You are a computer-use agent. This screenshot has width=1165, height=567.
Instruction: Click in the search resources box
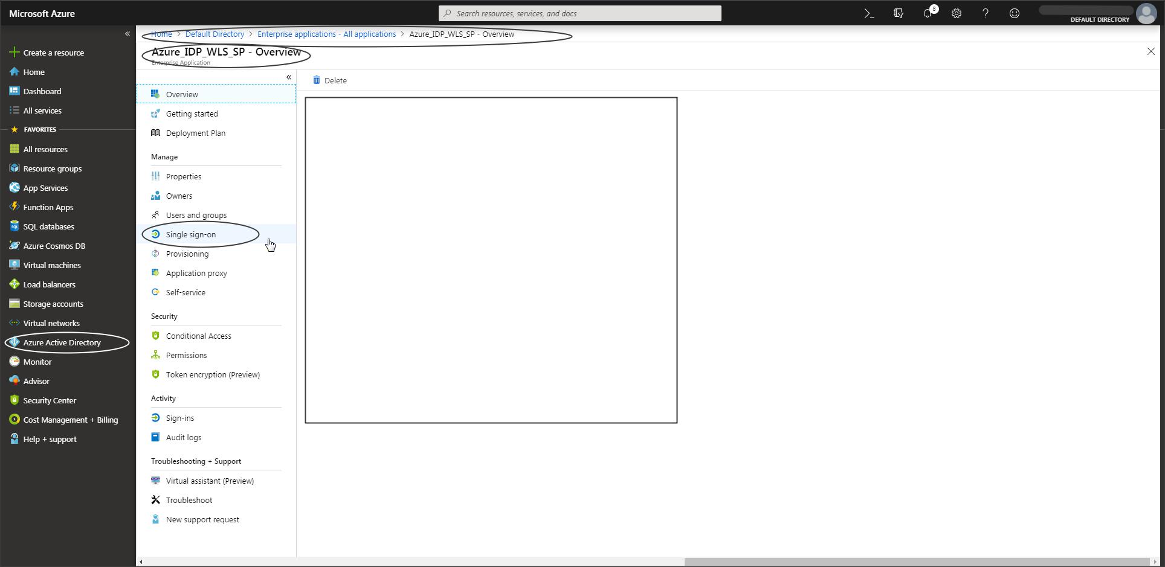coord(580,13)
